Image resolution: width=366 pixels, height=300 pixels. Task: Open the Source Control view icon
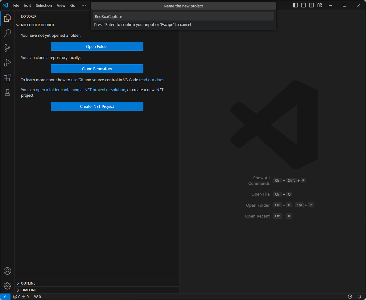click(x=7, y=48)
